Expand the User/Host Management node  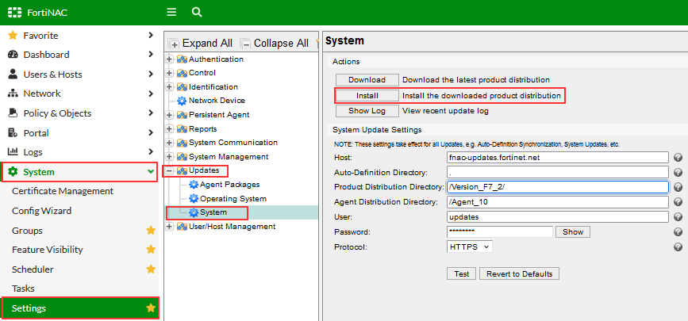[170, 227]
